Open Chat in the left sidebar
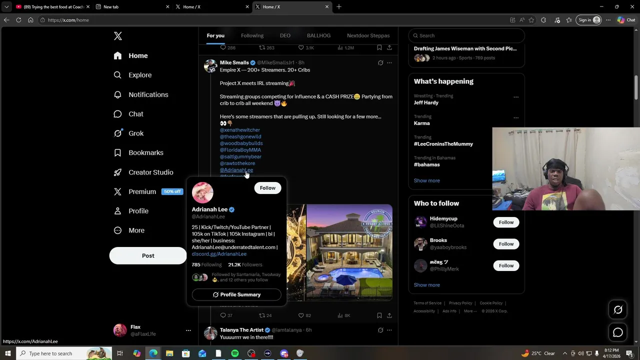640x360 pixels. tap(128, 114)
